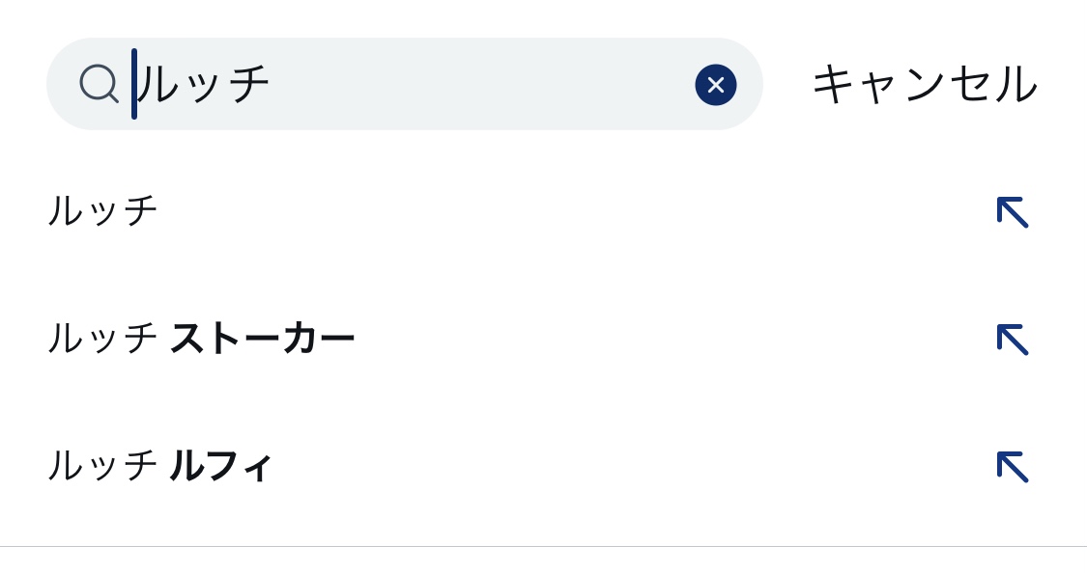Place the cursor at the start of the search text
Image resolution: width=1087 pixels, height=573 pixels.
(x=136, y=84)
